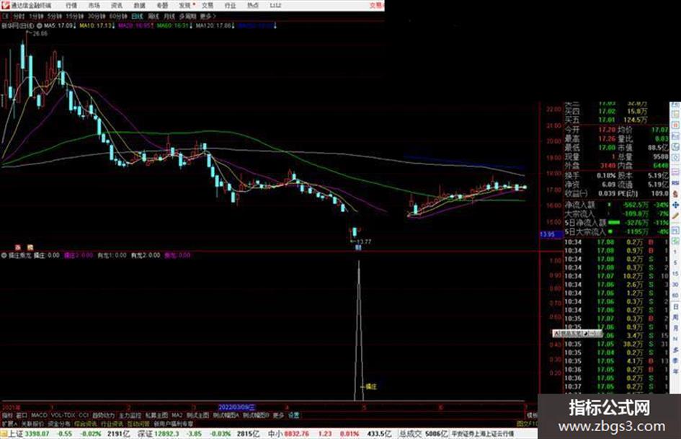Click the 深证 index in status bar

tap(145, 434)
